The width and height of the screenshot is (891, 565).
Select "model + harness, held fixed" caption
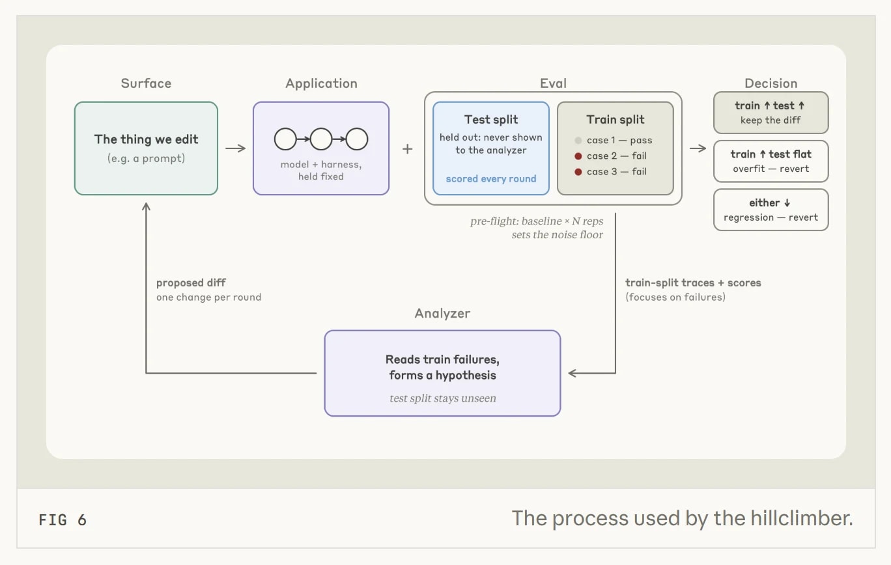(x=321, y=171)
